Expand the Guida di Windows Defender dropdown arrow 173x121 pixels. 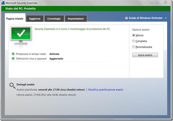(166, 18)
